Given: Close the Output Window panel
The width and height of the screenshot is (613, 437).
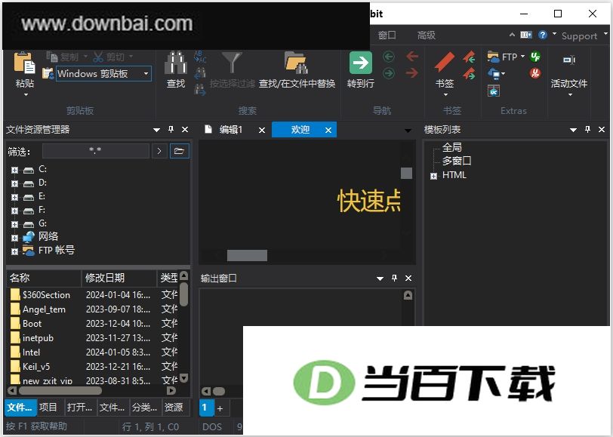Looking at the screenshot, I should (x=408, y=278).
